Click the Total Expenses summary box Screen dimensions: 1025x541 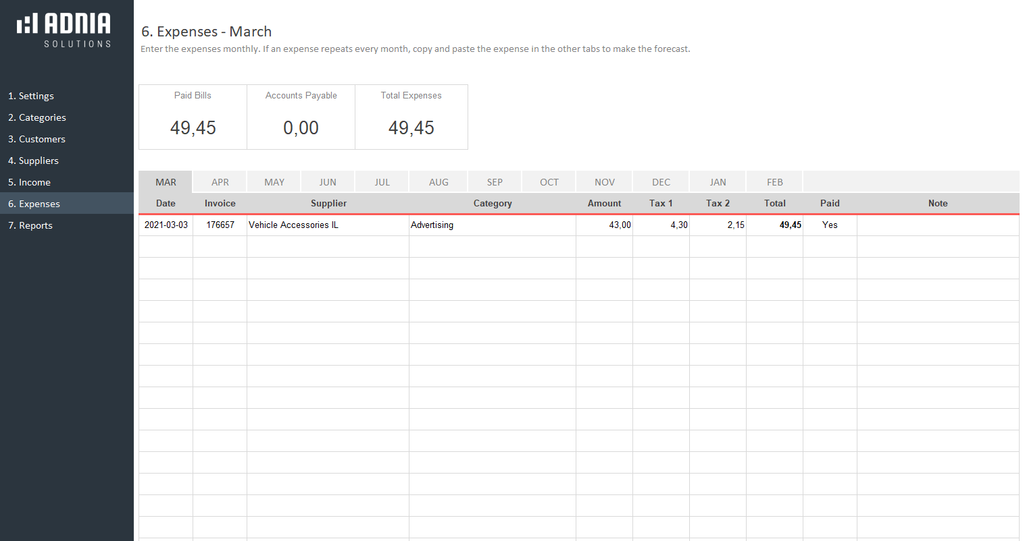tap(411, 117)
